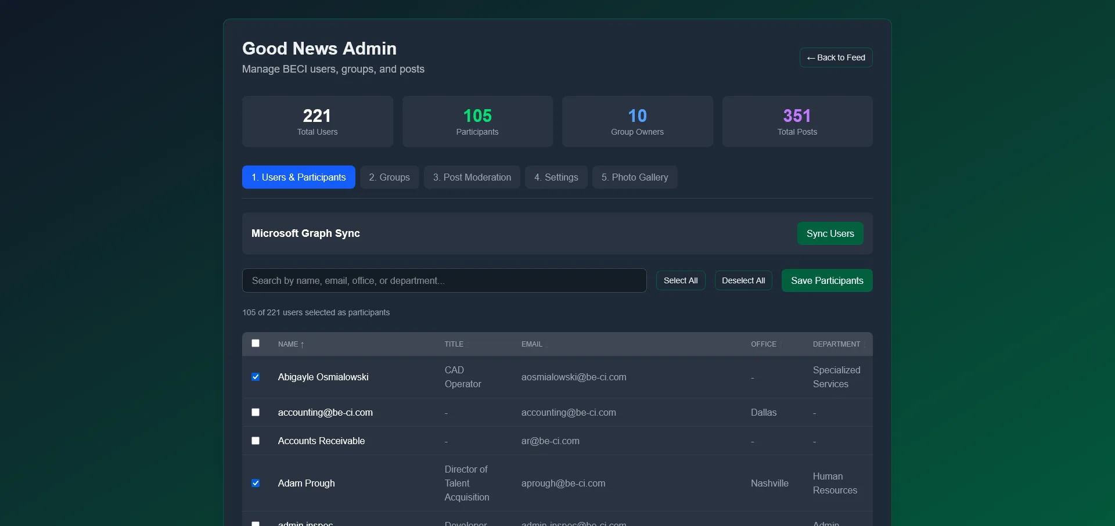
Task: Click the Dallas office cell
Action: [764, 412]
